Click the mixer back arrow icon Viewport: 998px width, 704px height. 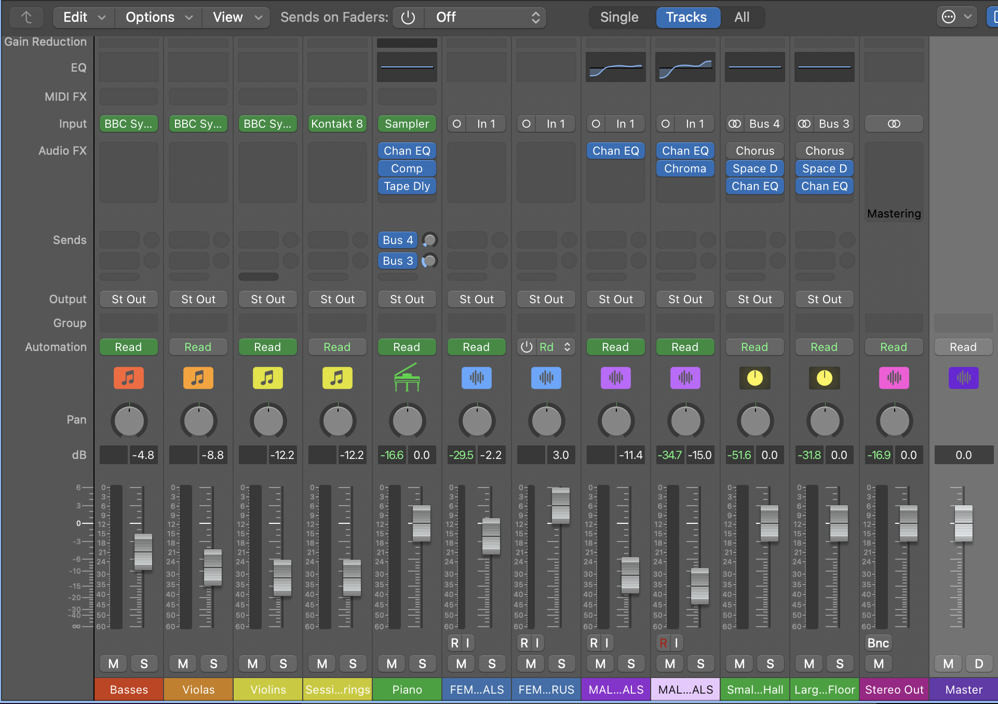pos(26,17)
